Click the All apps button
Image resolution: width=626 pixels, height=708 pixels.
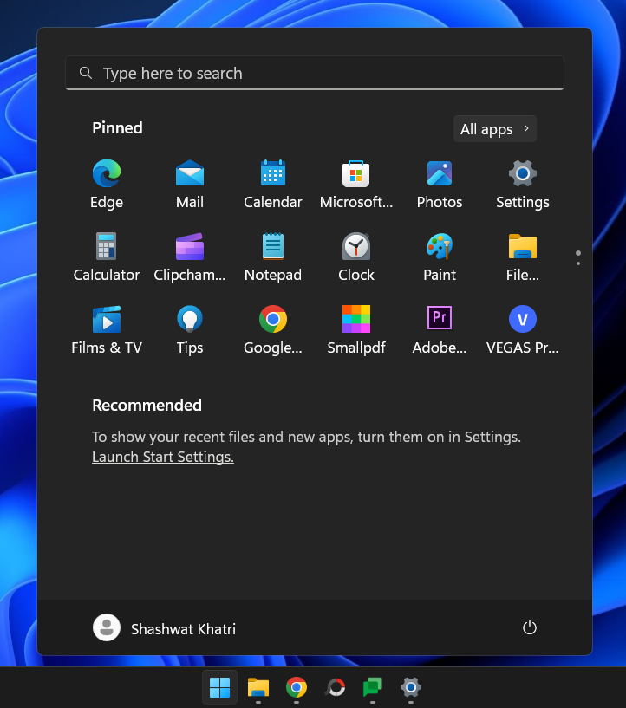[x=494, y=129]
